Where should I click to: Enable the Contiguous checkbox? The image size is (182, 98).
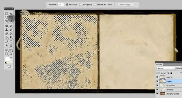(x=80, y=4)
